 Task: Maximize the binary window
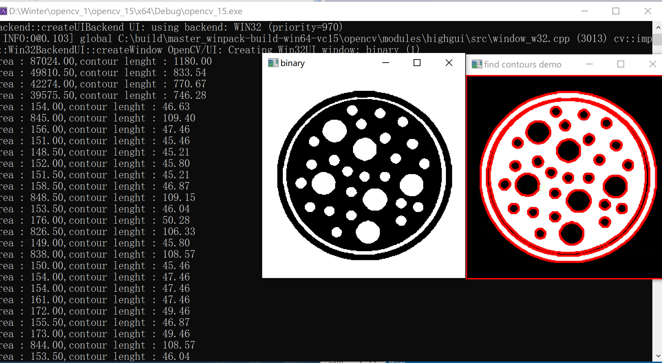[417, 63]
